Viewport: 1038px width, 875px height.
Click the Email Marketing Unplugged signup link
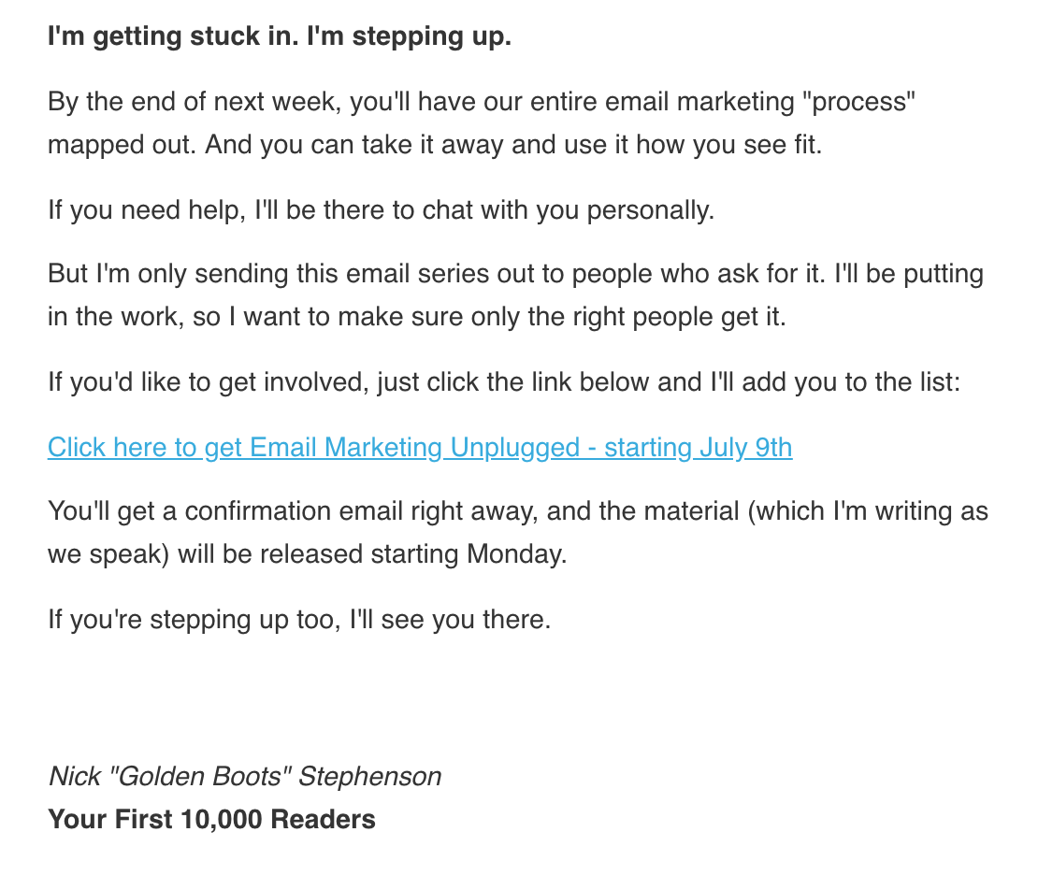tap(420, 448)
